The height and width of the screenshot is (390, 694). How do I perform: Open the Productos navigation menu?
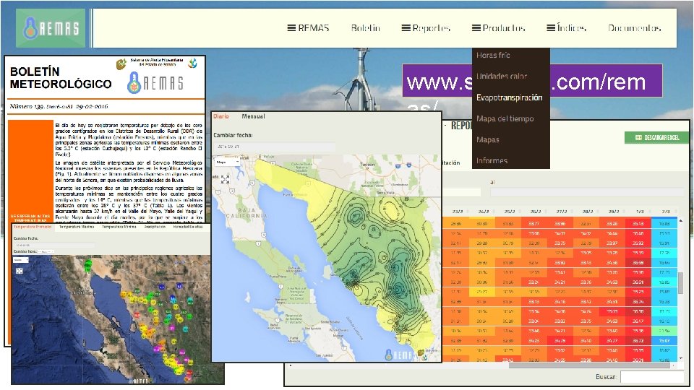pos(498,28)
